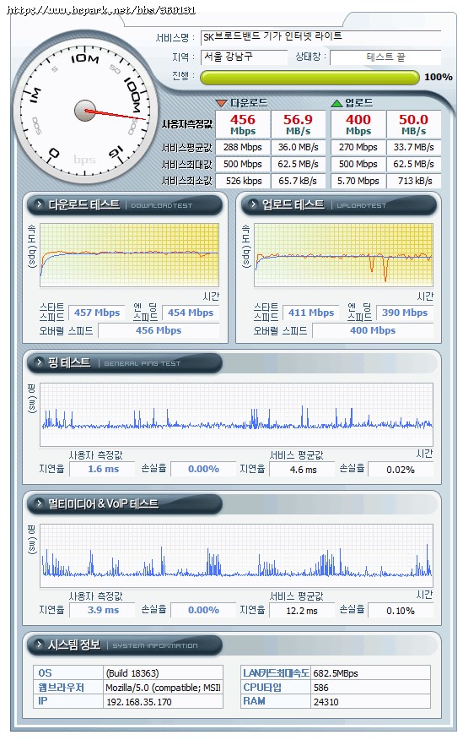The height and width of the screenshot is (740, 463).
Task: Click the ping test header arrow icon
Action: click(39, 362)
